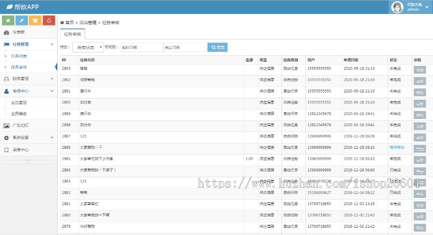The width and height of the screenshot is (433, 235).
Task: Open 仪表板 in the sidebar
Action: coord(29,32)
